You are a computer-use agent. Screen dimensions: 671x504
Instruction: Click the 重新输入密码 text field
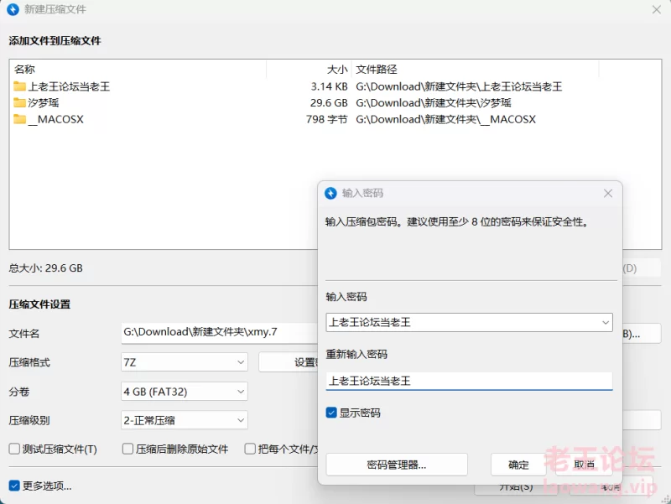point(468,381)
